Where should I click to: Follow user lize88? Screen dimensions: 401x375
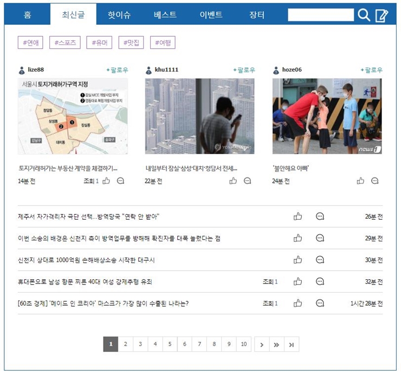[117, 70]
